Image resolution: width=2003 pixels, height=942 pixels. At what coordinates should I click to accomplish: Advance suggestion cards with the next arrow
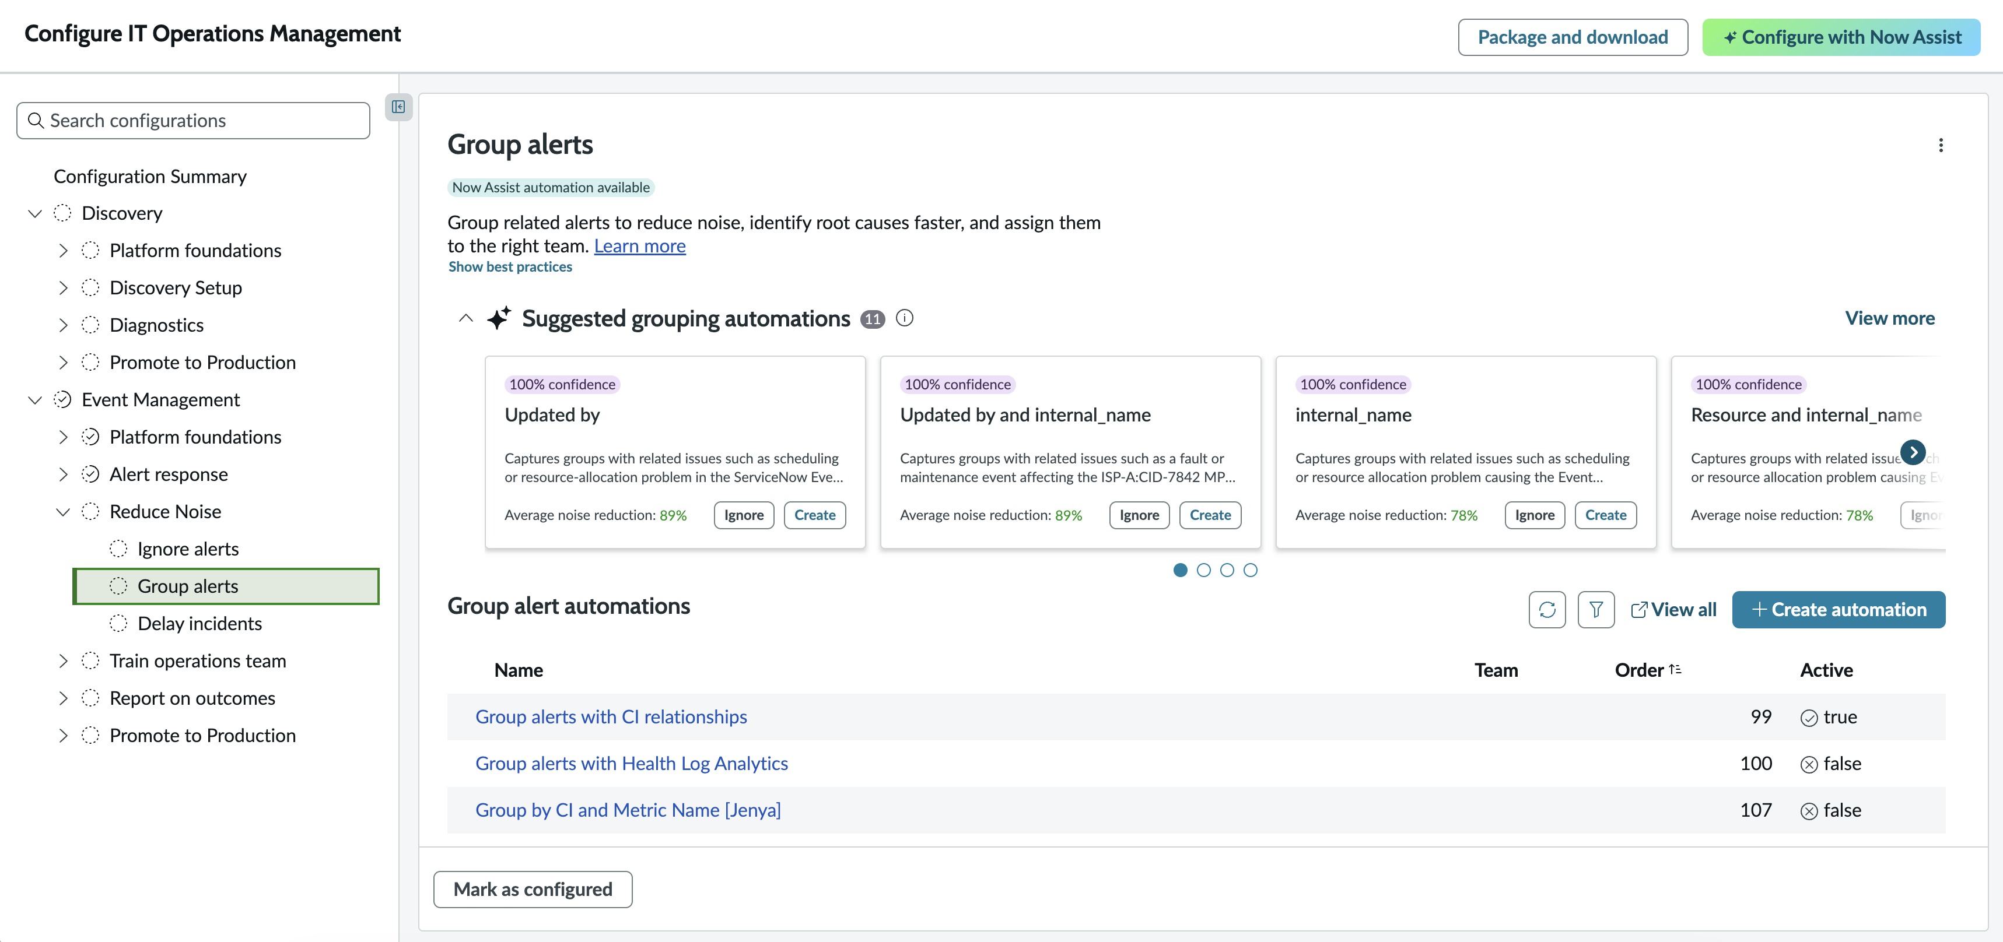(1913, 452)
